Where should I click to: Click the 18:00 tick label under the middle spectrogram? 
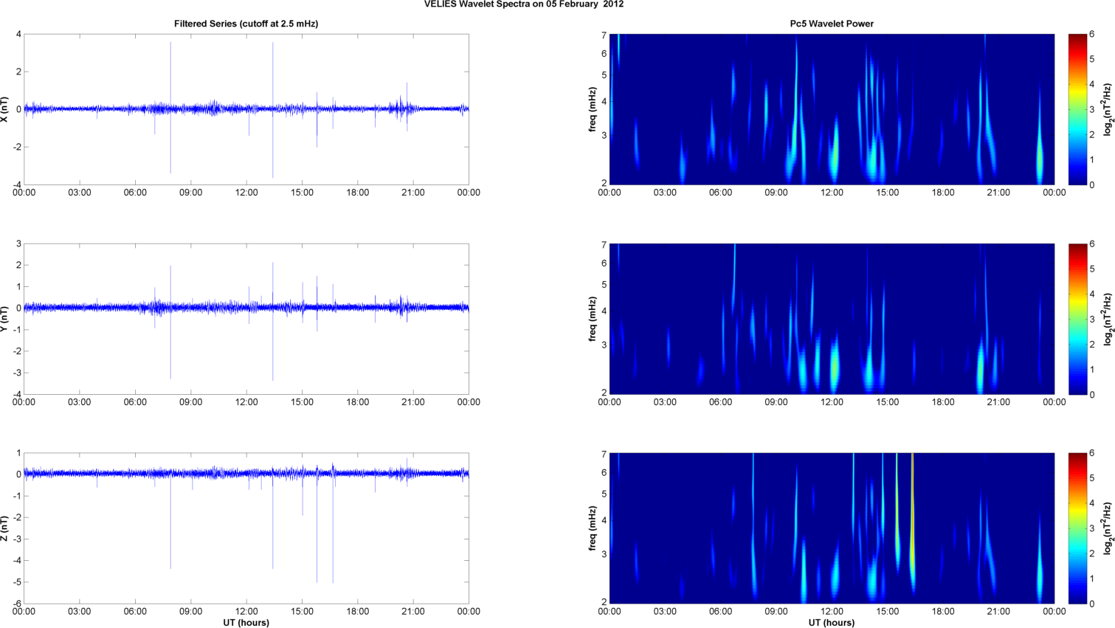(x=943, y=402)
